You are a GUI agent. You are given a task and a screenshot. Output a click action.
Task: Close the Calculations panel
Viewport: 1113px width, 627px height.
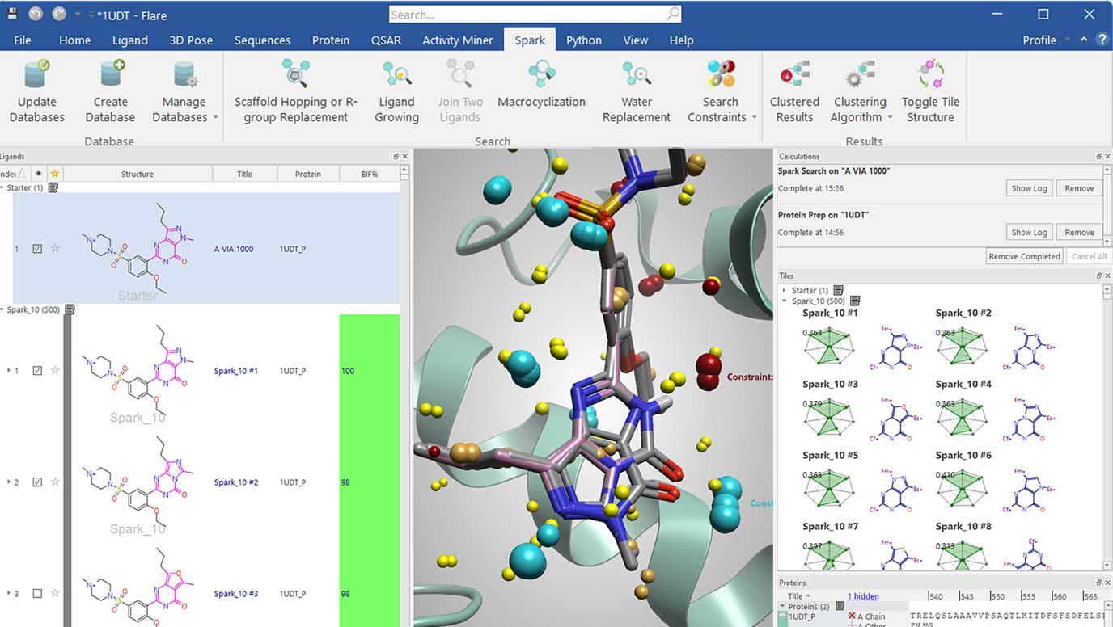pyautogui.click(x=1107, y=156)
